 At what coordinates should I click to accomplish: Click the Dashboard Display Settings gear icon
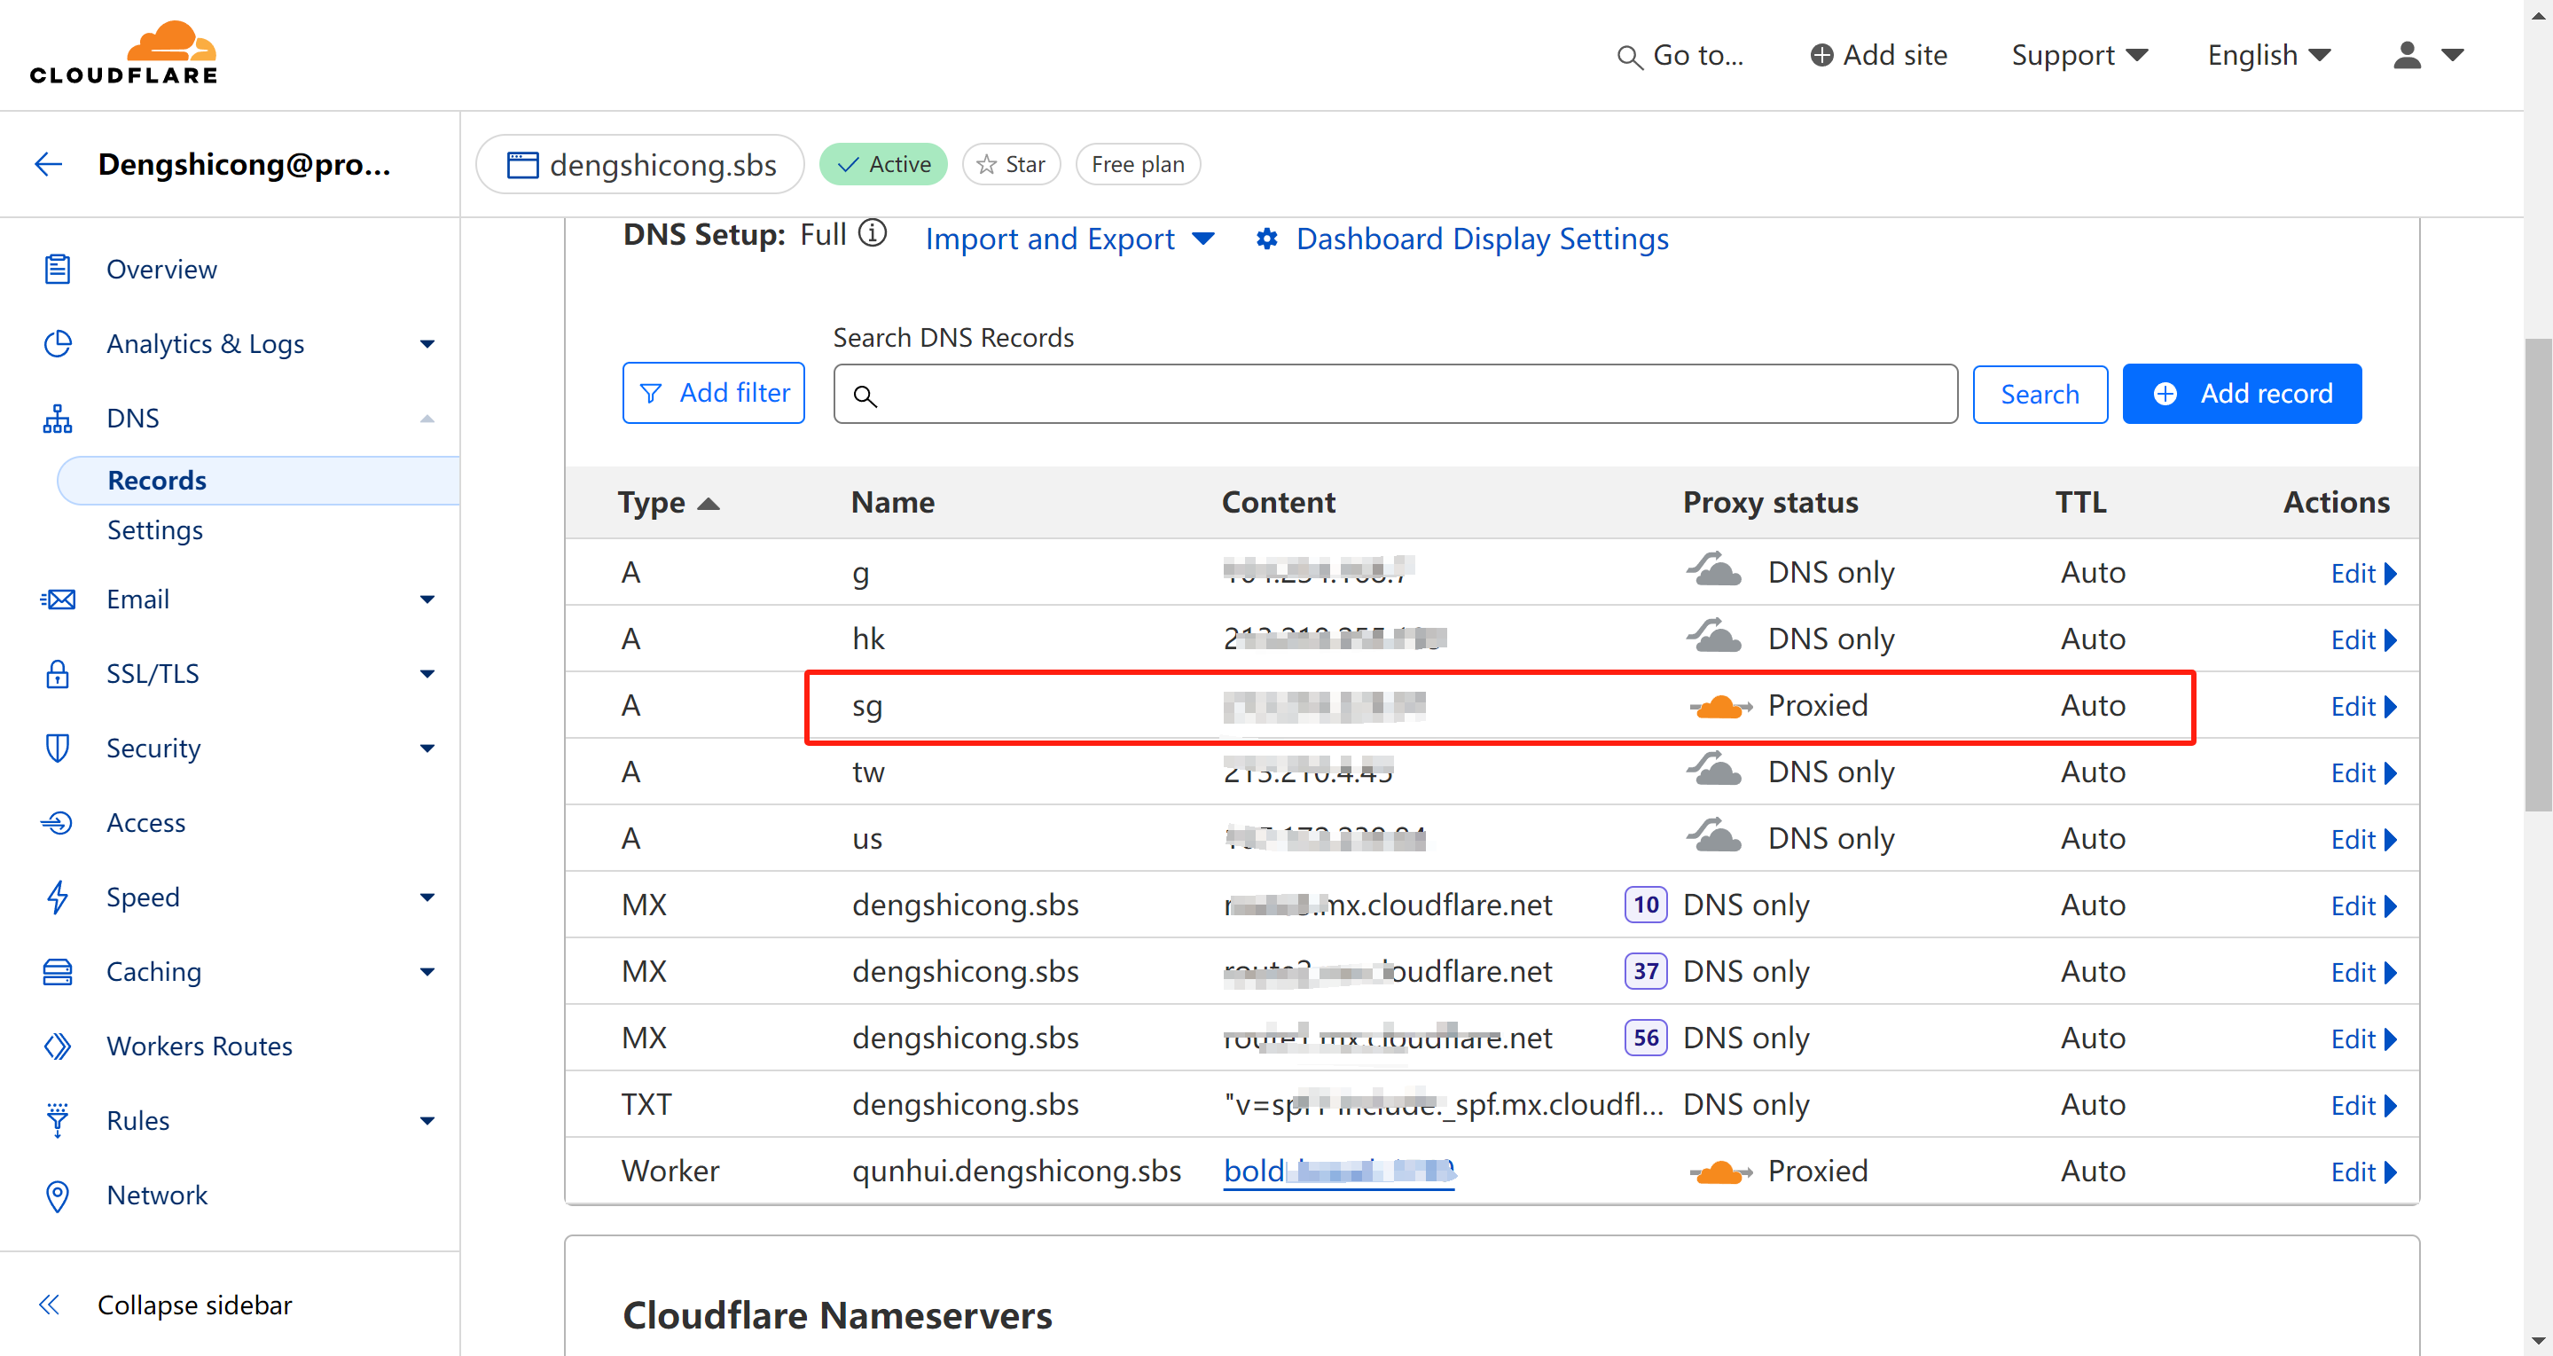pyautogui.click(x=1266, y=239)
